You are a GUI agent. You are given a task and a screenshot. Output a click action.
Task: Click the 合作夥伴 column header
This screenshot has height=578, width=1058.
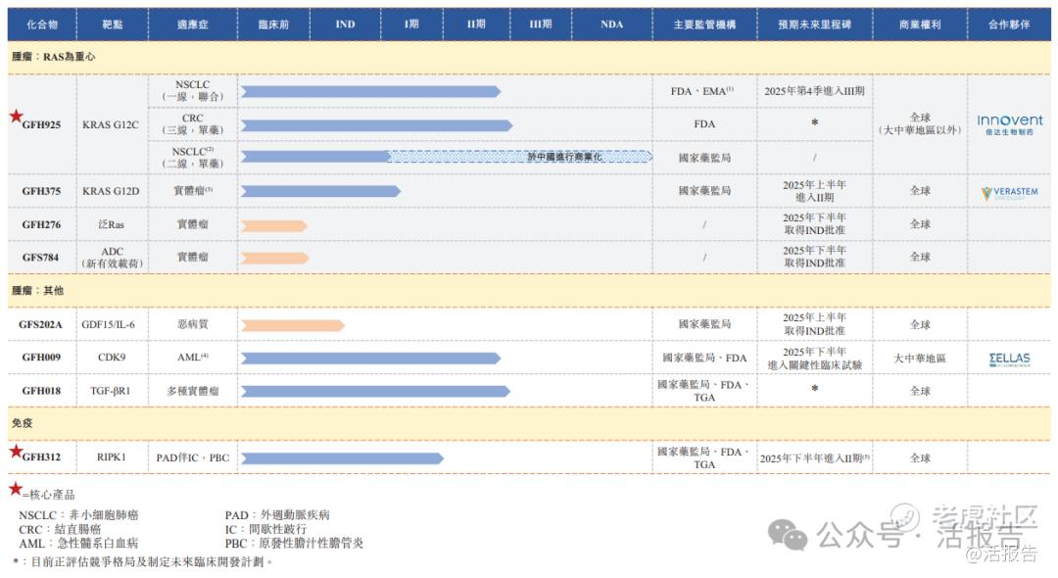point(1009,24)
